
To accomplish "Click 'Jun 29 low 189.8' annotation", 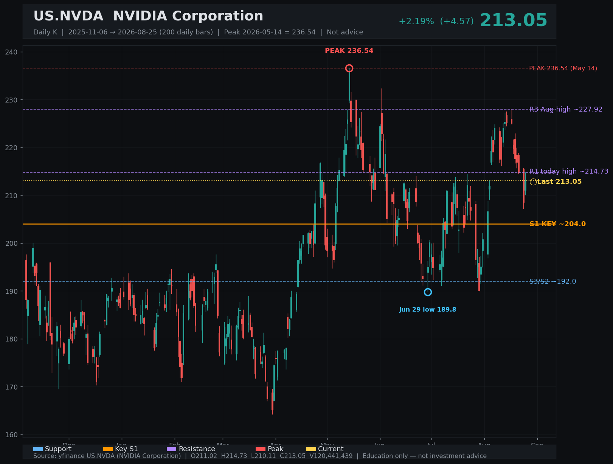I will pos(428,310).
